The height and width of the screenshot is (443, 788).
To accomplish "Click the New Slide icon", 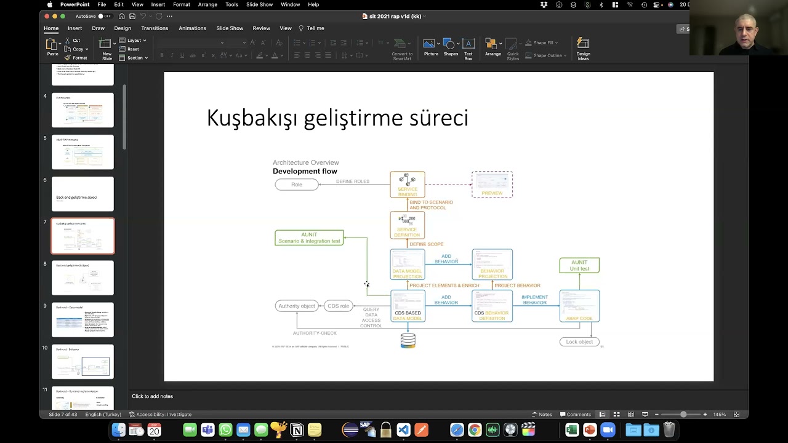I will pos(105,44).
